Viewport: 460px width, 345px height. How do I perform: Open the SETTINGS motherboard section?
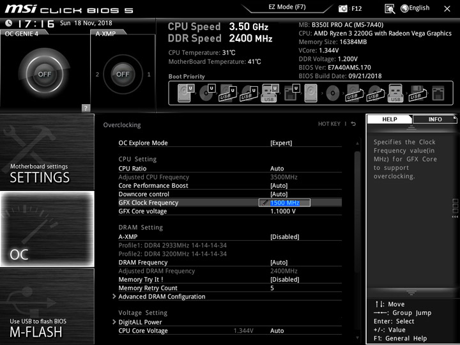coord(47,152)
